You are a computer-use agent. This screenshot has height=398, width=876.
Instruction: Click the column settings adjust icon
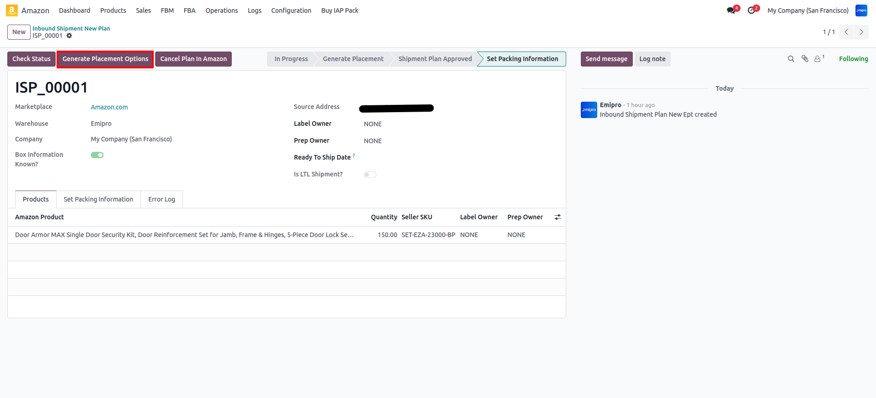click(x=558, y=217)
